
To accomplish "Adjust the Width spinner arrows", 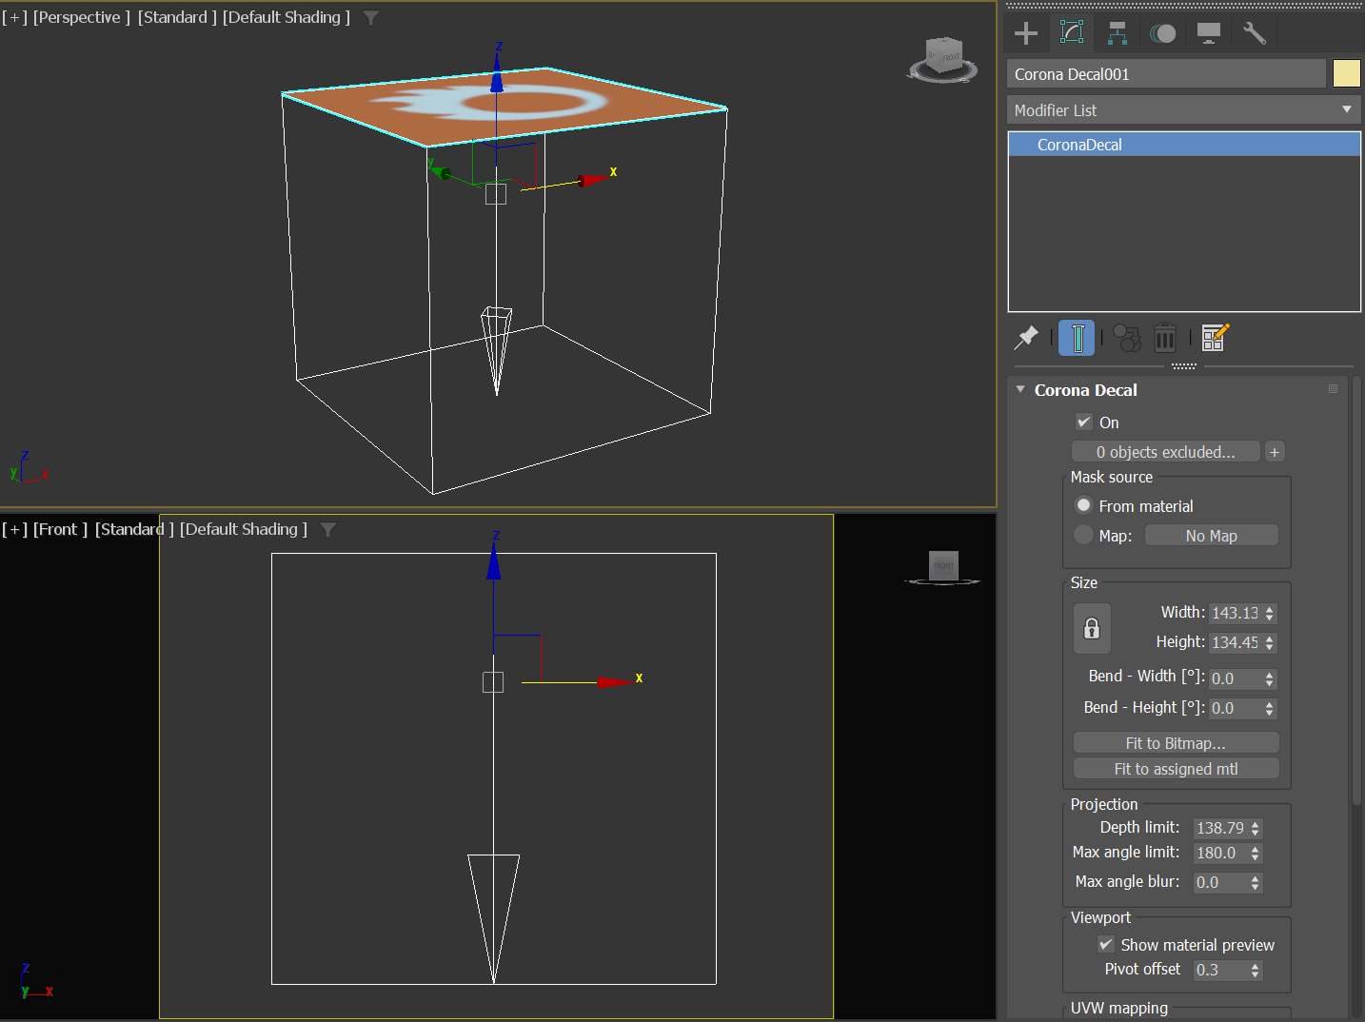I will pyautogui.click(x=1270, y=614).
